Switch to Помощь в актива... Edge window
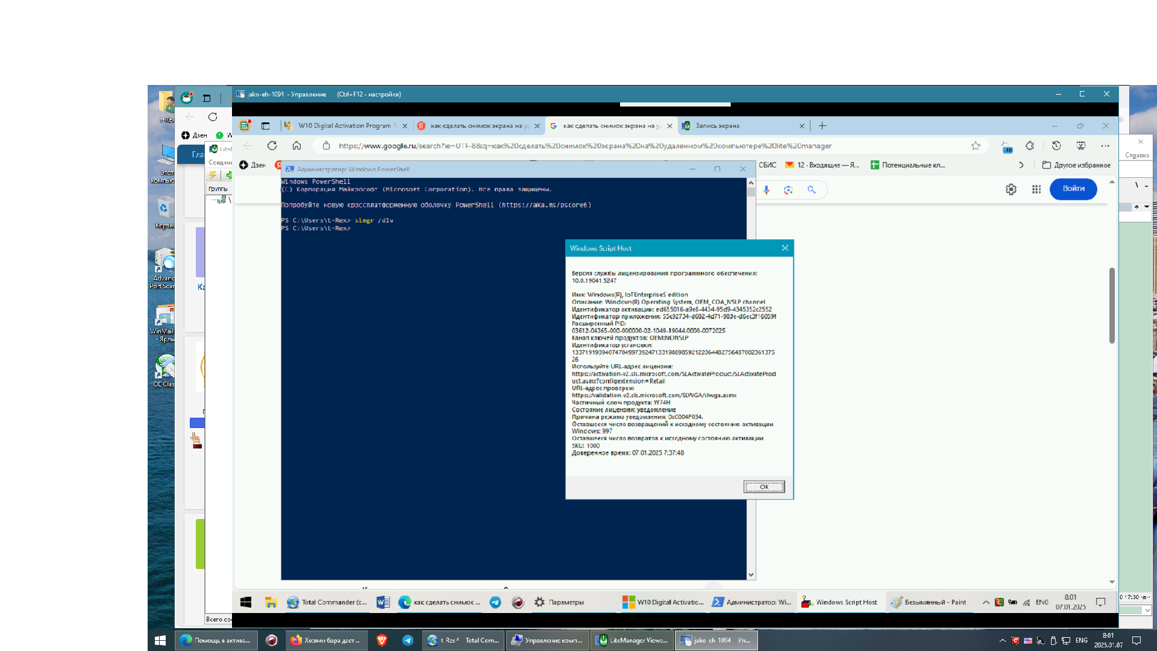 (x=216, y=640)
